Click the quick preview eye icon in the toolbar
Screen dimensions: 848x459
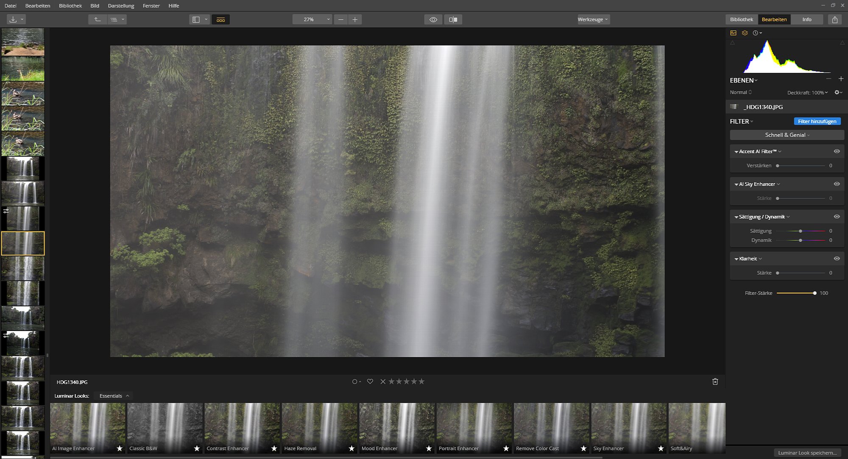433,19
